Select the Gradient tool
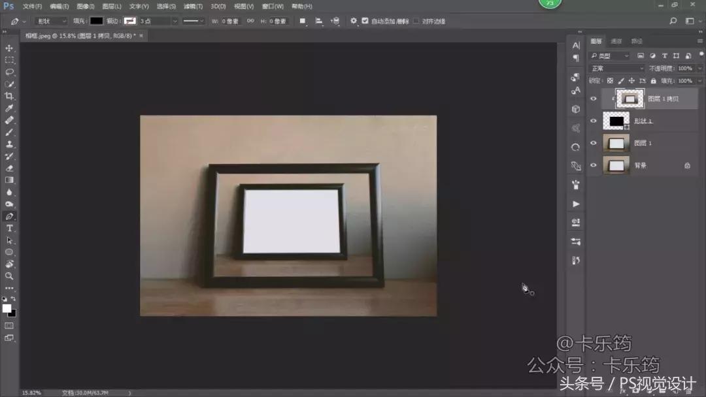706x397 pixels. (x=9, y=180)
